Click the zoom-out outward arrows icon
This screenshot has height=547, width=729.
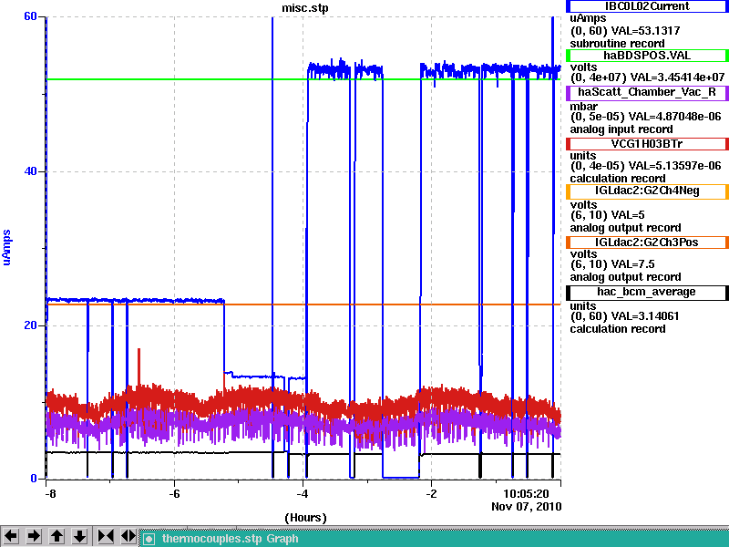[128, 536]
